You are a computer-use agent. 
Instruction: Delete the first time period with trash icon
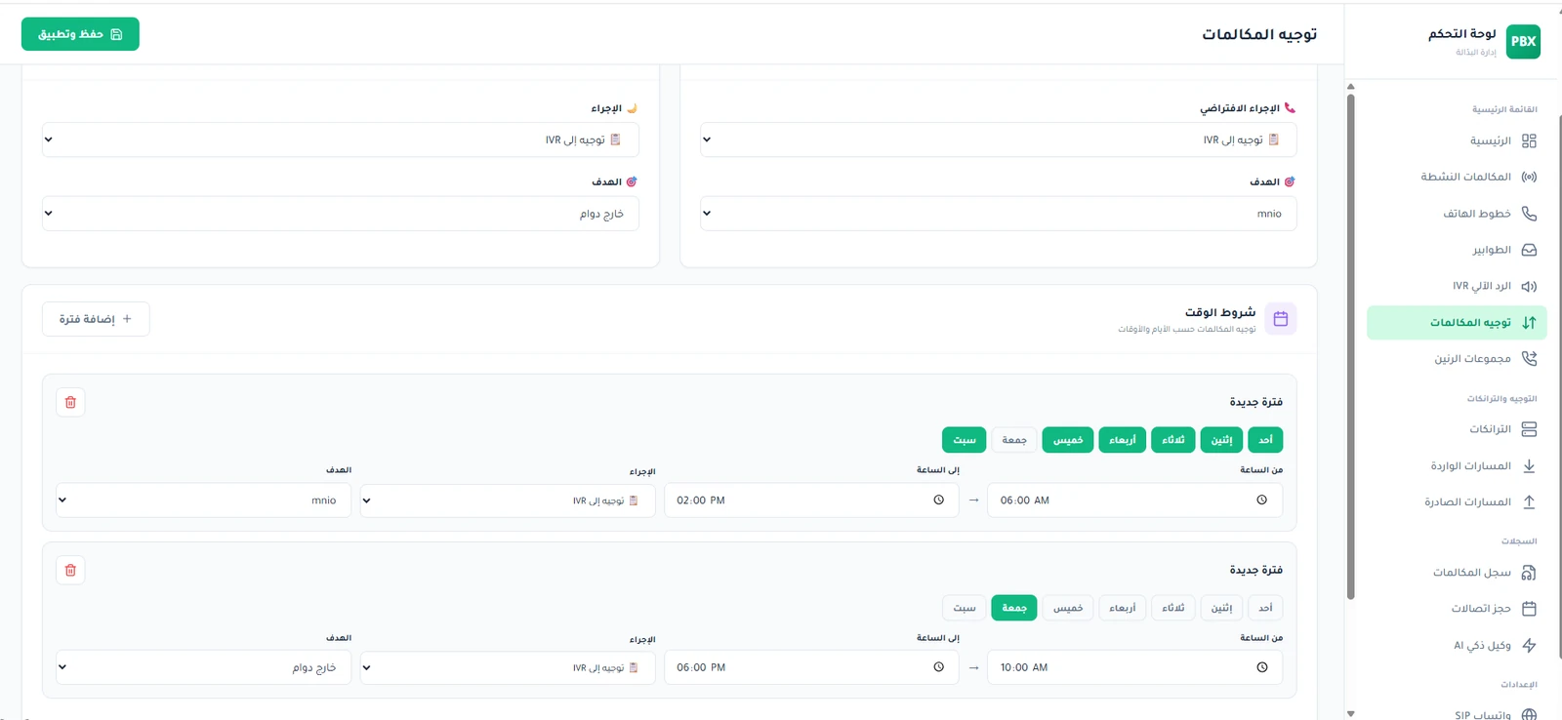pyautogui.click(x=70, y=402)
